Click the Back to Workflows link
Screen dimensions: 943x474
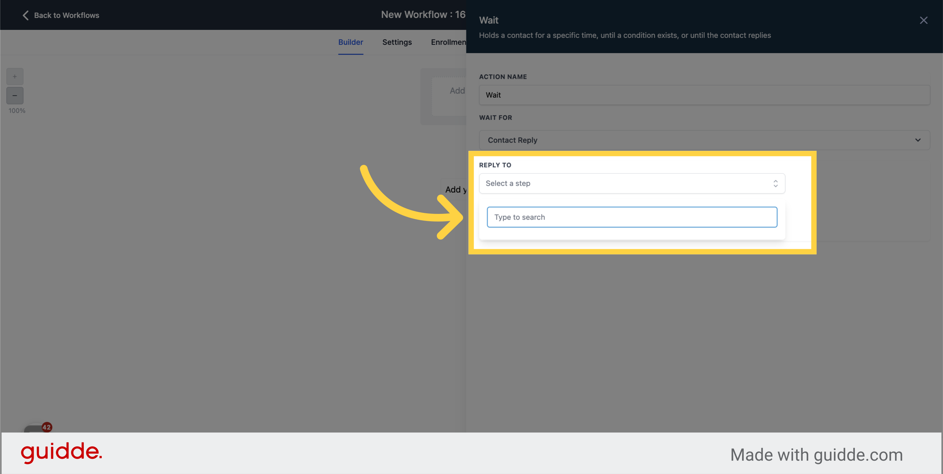67,15
